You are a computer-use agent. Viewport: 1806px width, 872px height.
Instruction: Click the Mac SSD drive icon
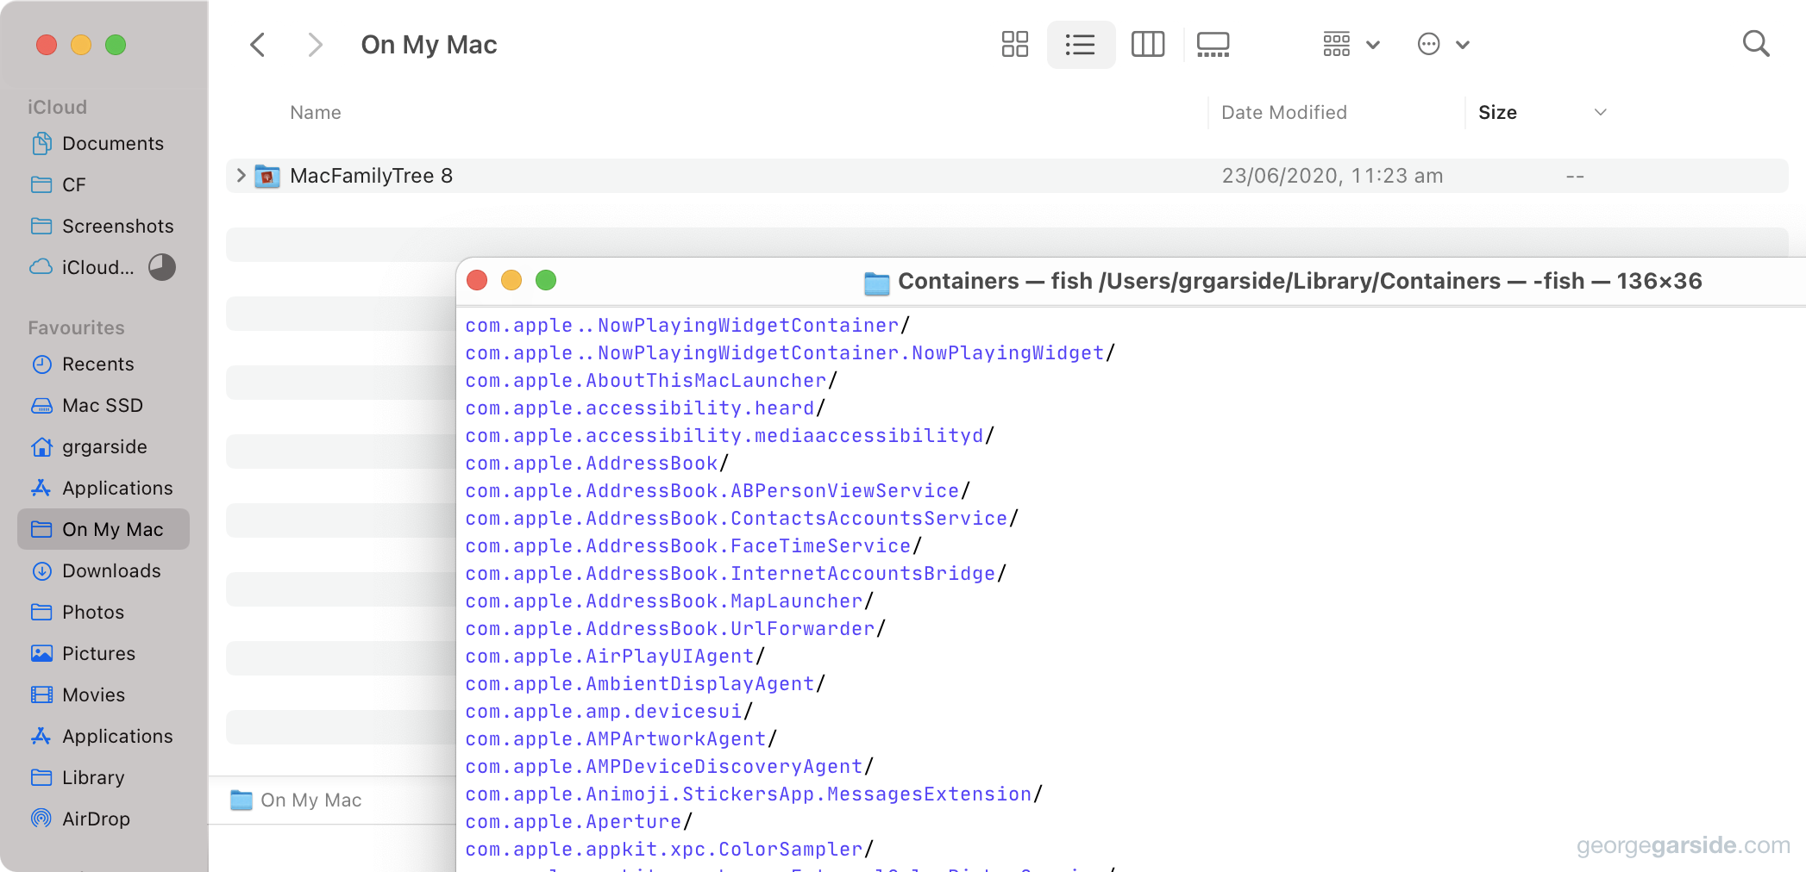tap(41, 406)
